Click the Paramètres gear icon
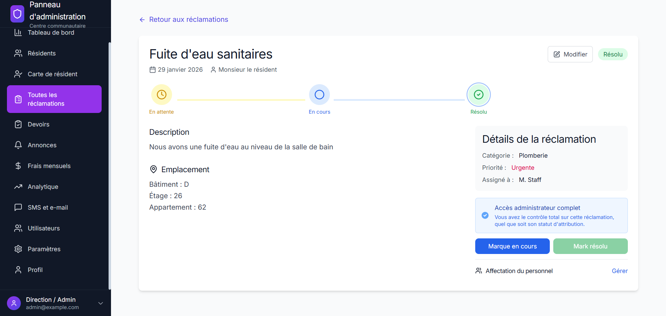The height and width of the screenshot is (316, 666). click(x=18, y=249)
